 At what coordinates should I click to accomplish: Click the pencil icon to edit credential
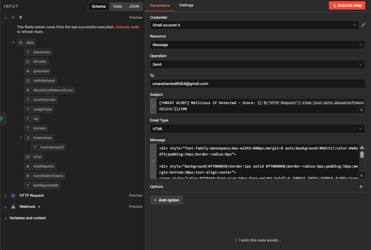pyautogui.click(x=363, y=25)
